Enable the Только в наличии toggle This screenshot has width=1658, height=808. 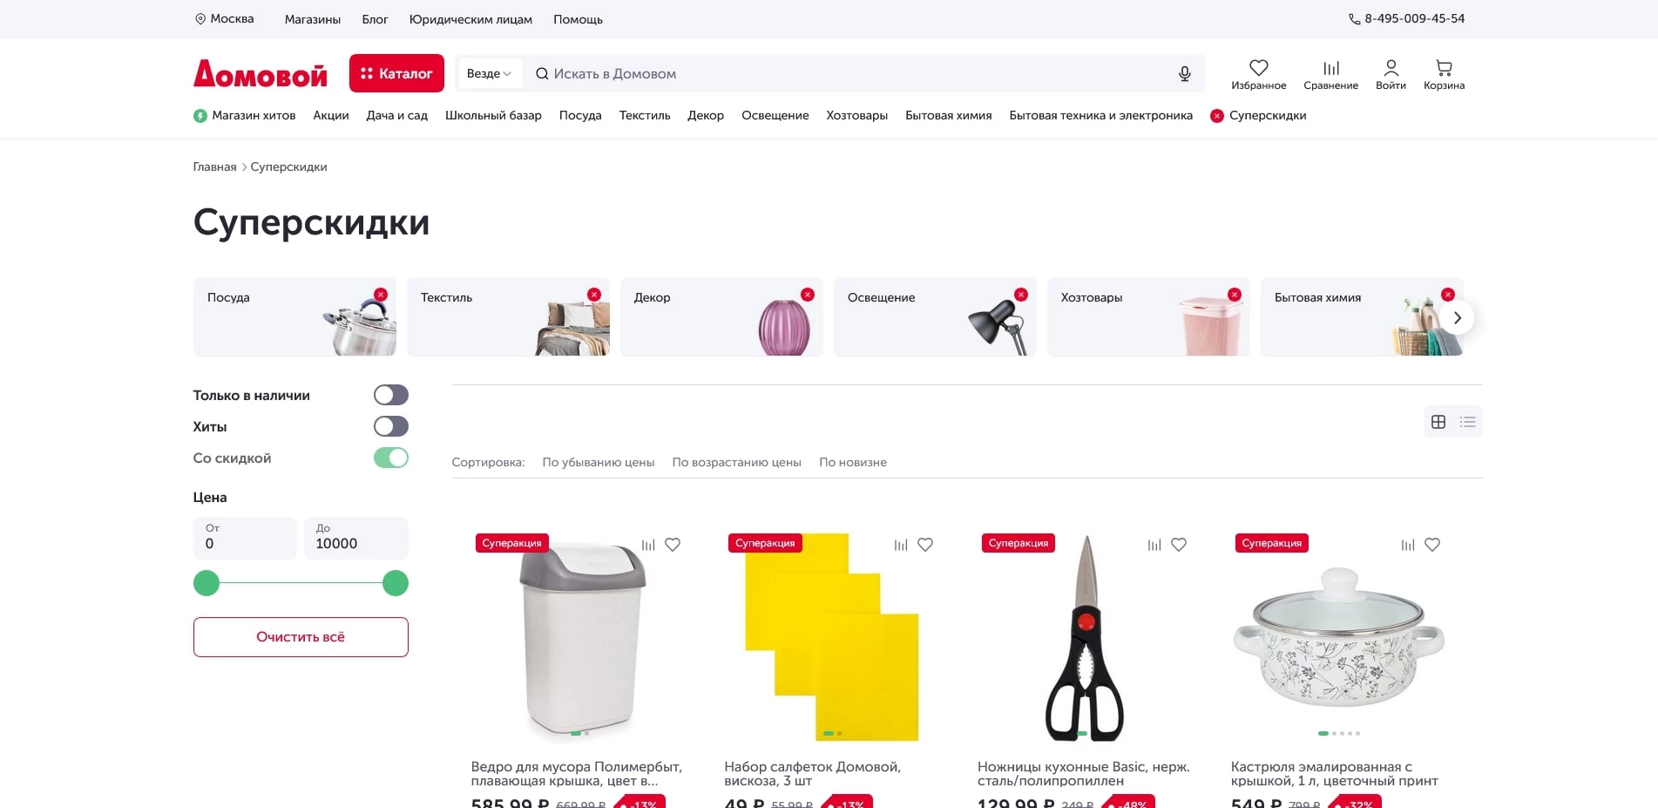pyautogui.click(x=391, y=395)
